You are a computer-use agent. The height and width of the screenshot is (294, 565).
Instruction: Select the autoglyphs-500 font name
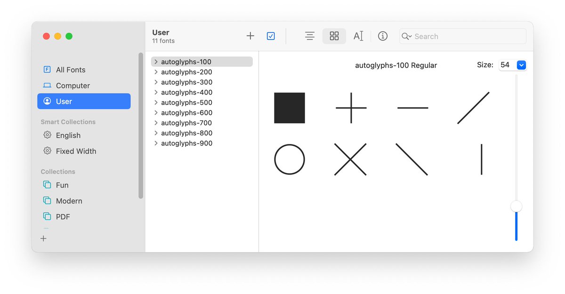186,103
